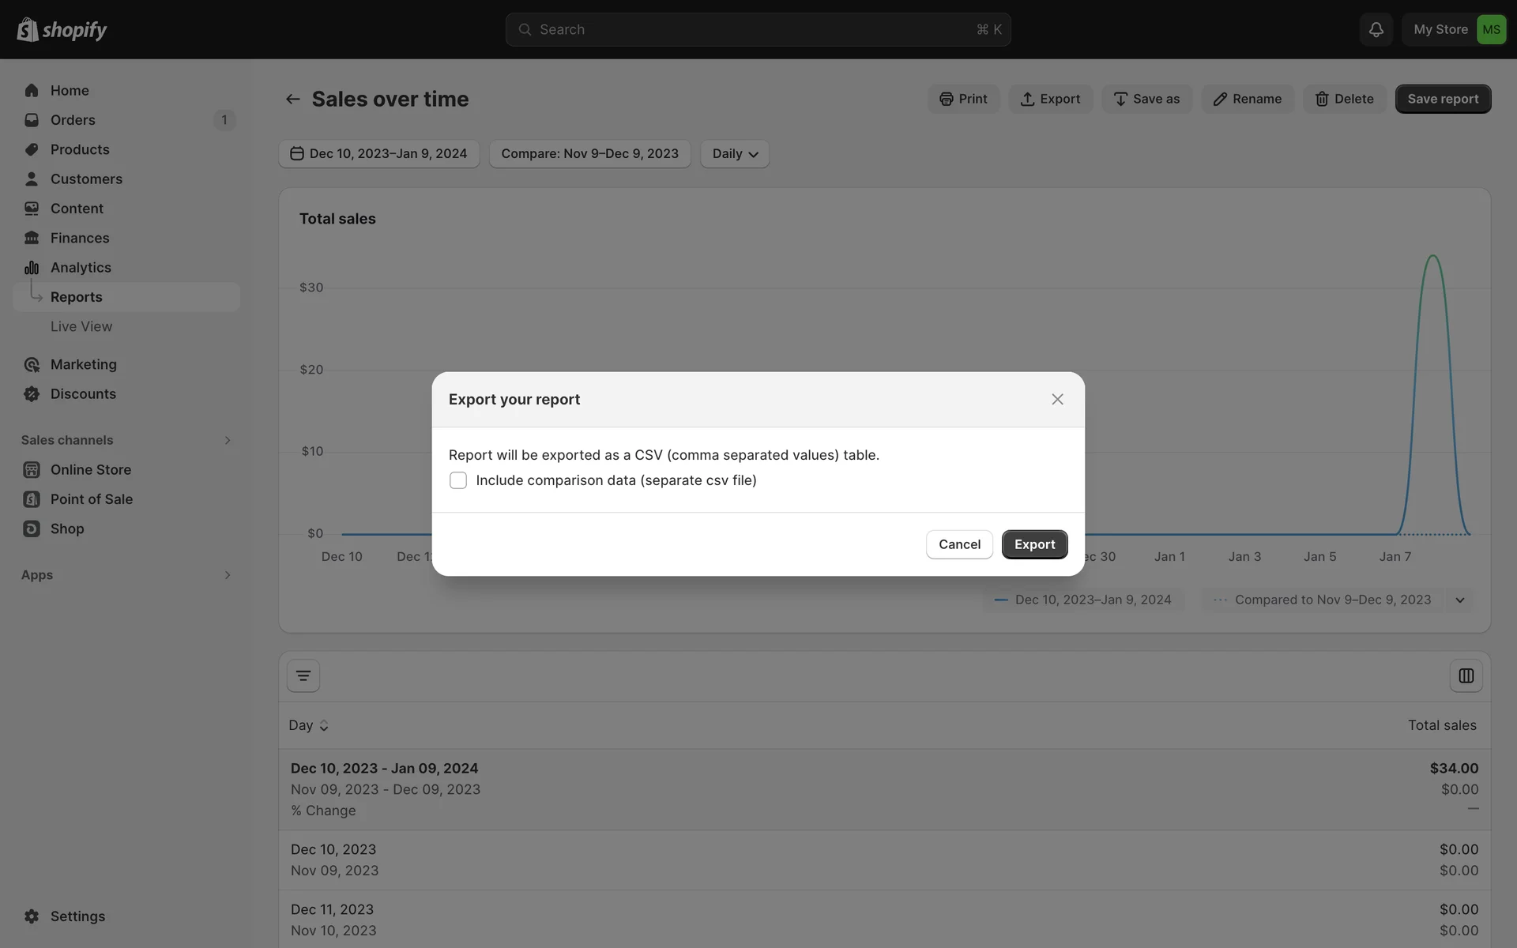Click Cancel in the export dialog
1517x948 pixels.
[x=958, y=544]
